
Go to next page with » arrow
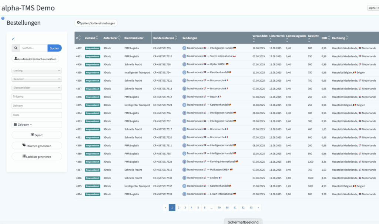pyautogui.click(x=258, y=208)
